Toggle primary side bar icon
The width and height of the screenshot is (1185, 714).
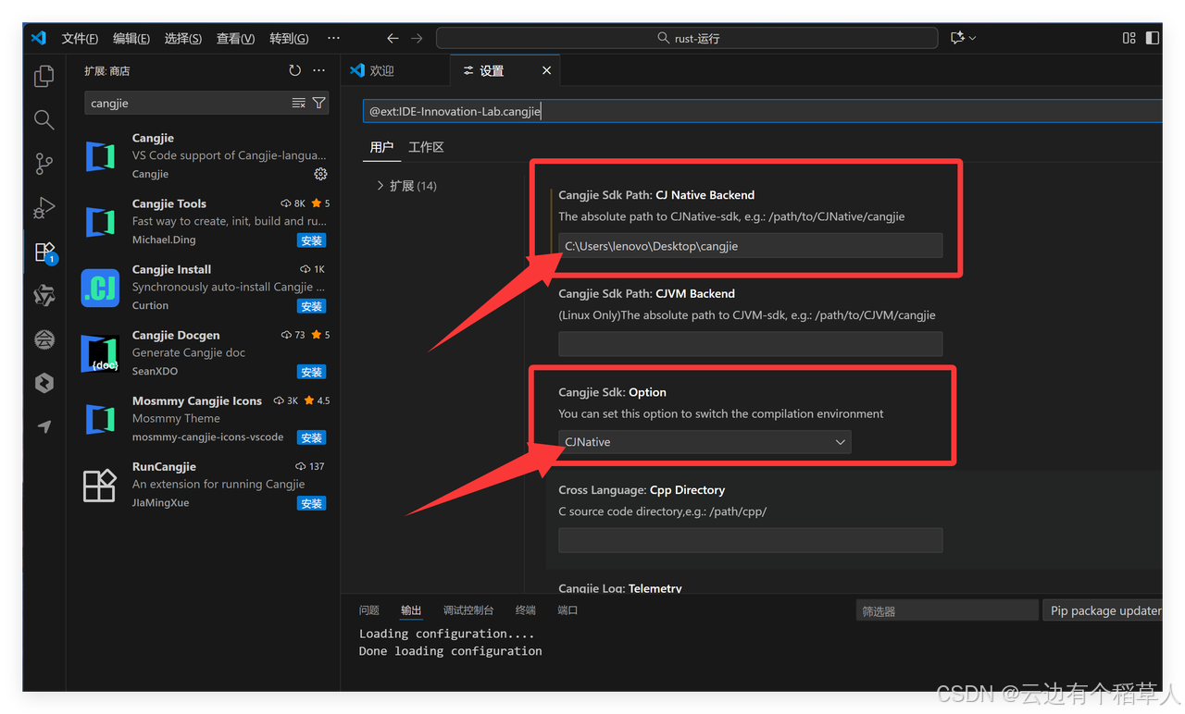point(1153,38)
